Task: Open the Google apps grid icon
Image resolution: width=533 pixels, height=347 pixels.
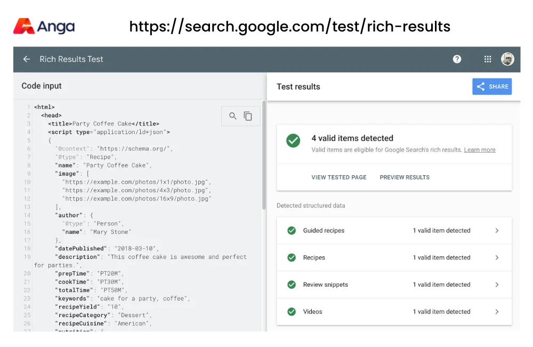Action: coord(488,59)
